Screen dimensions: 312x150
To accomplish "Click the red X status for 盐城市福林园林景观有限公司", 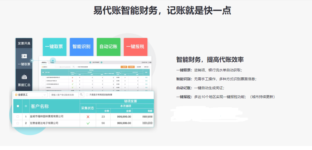I will 88,116.
